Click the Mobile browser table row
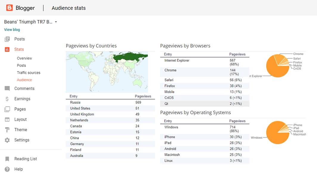Image resolution: width=317 pixels, height=177 pixels. coord(205,92)
